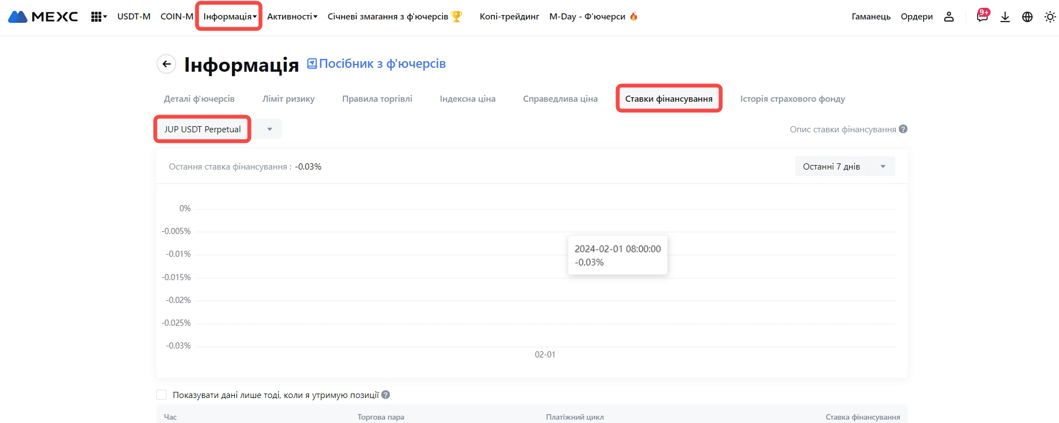Click help icon next to Опис ставки фінансування
The image size is (1059, 423).
click(903, 129)
